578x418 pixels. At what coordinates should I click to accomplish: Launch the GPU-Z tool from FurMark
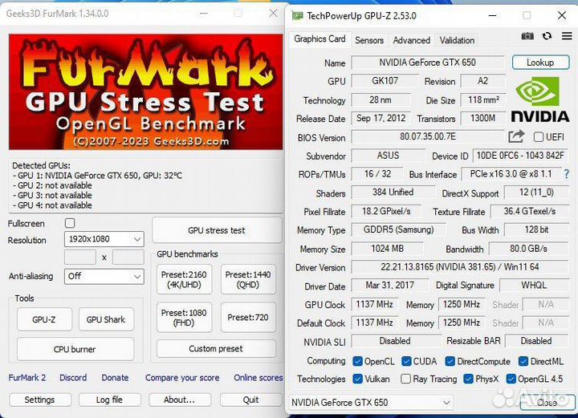coord(44,319)
